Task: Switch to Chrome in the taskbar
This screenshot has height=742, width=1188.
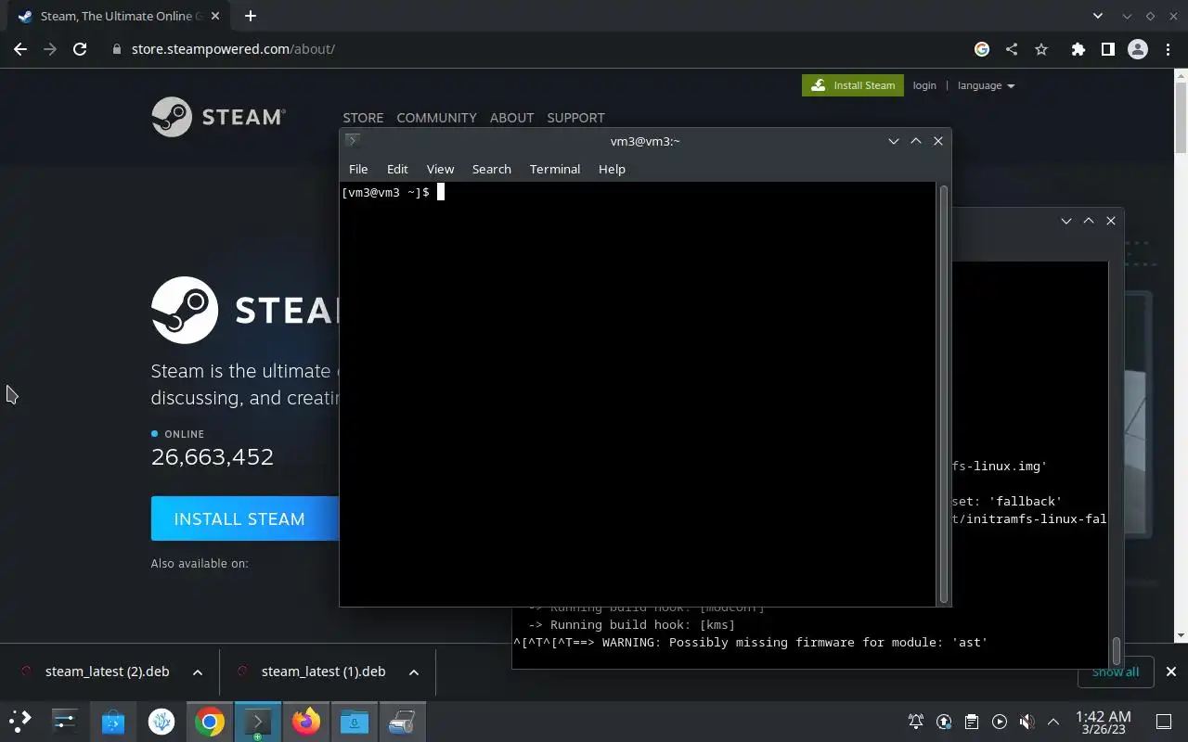Action: 210,721
